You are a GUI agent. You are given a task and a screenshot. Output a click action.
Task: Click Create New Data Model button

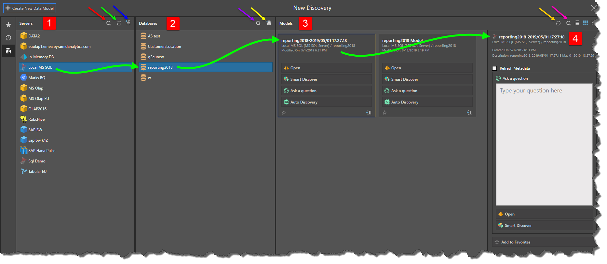30,8
